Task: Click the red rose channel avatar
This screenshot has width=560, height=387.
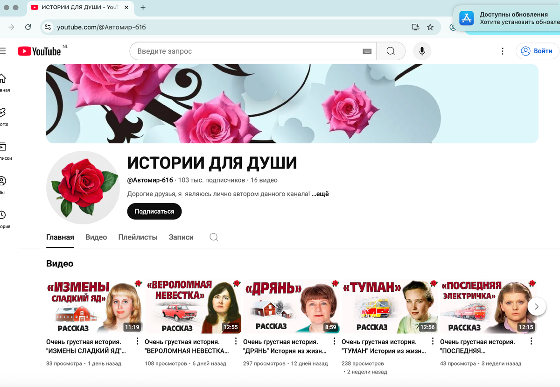Action: pos(83,188)
